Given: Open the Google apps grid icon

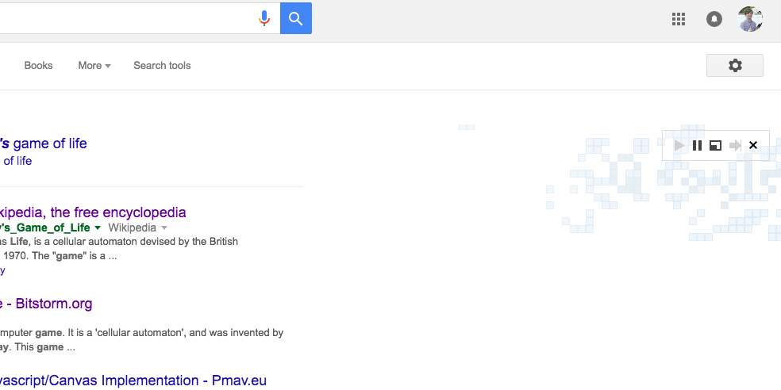Looking at the screenshot, I should pos(679,19).
